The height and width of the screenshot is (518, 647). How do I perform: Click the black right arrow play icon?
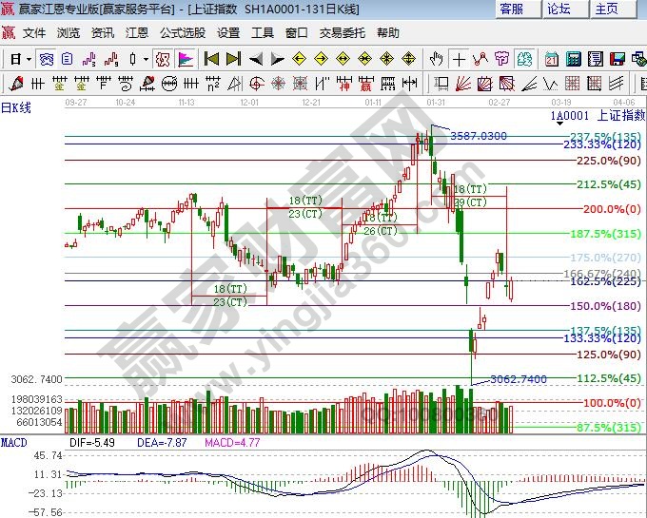pos(276,59)
